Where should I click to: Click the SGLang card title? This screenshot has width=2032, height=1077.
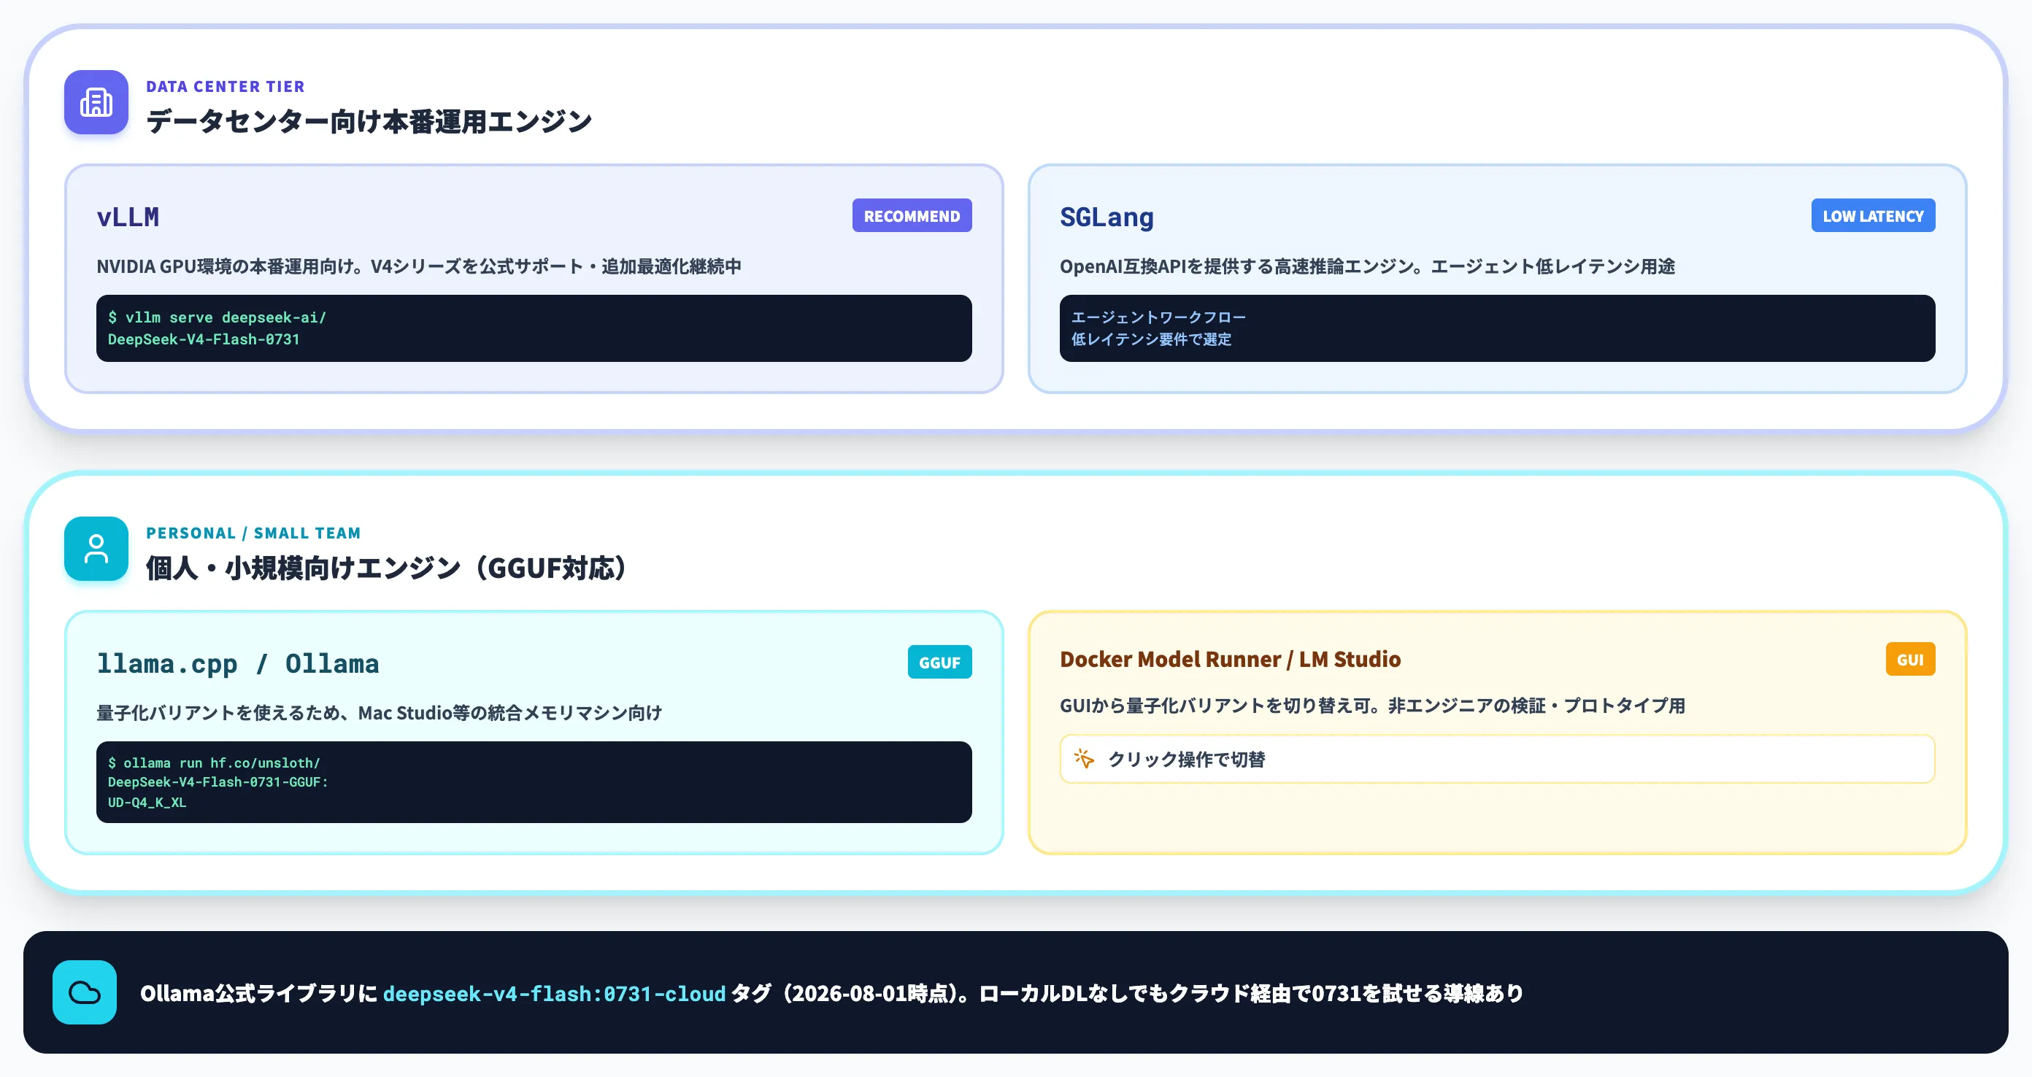coord(1107,217)
